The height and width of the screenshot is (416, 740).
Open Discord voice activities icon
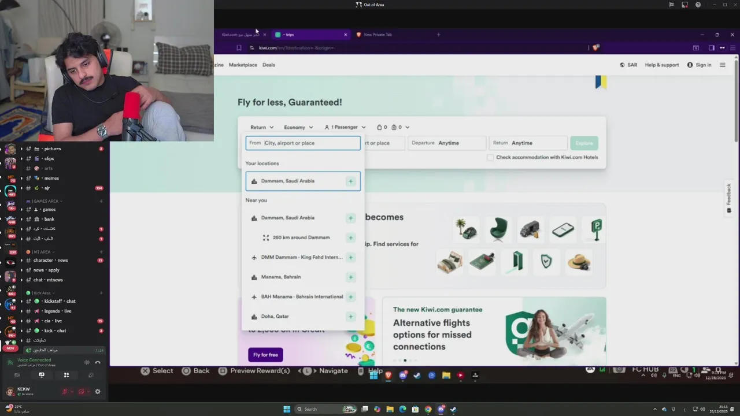pos(66,375)
